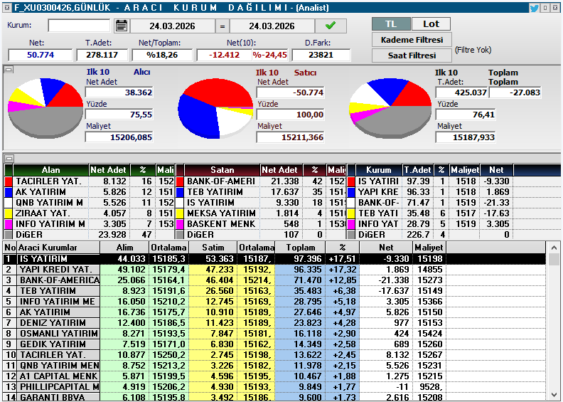
Task: Click the T.Adet value 278.117
Action: click(x=102, y=55)
